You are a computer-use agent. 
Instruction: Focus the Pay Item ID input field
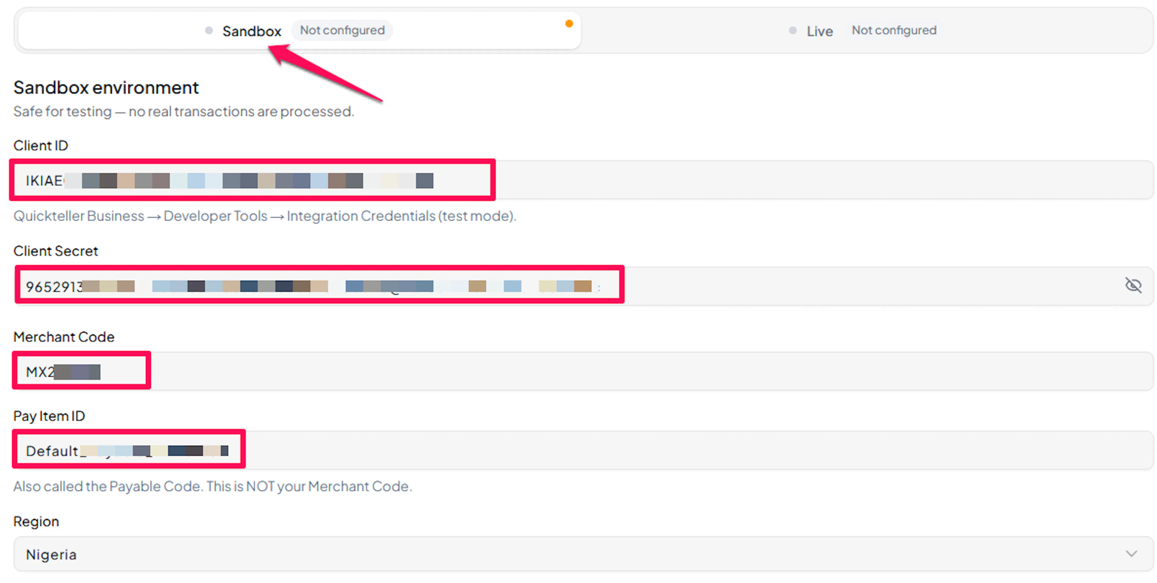point(583,450)
